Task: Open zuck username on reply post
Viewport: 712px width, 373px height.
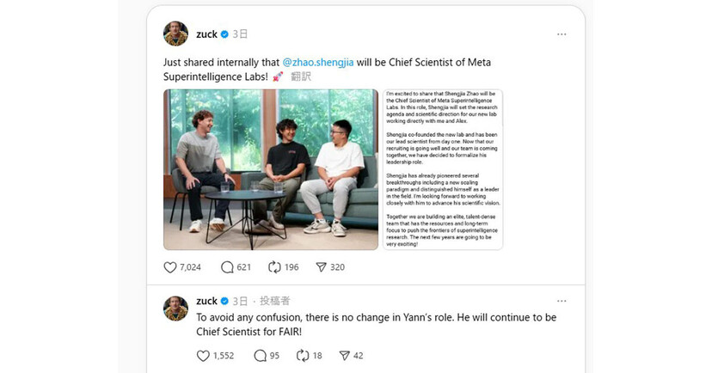Action: pos(206,301)
